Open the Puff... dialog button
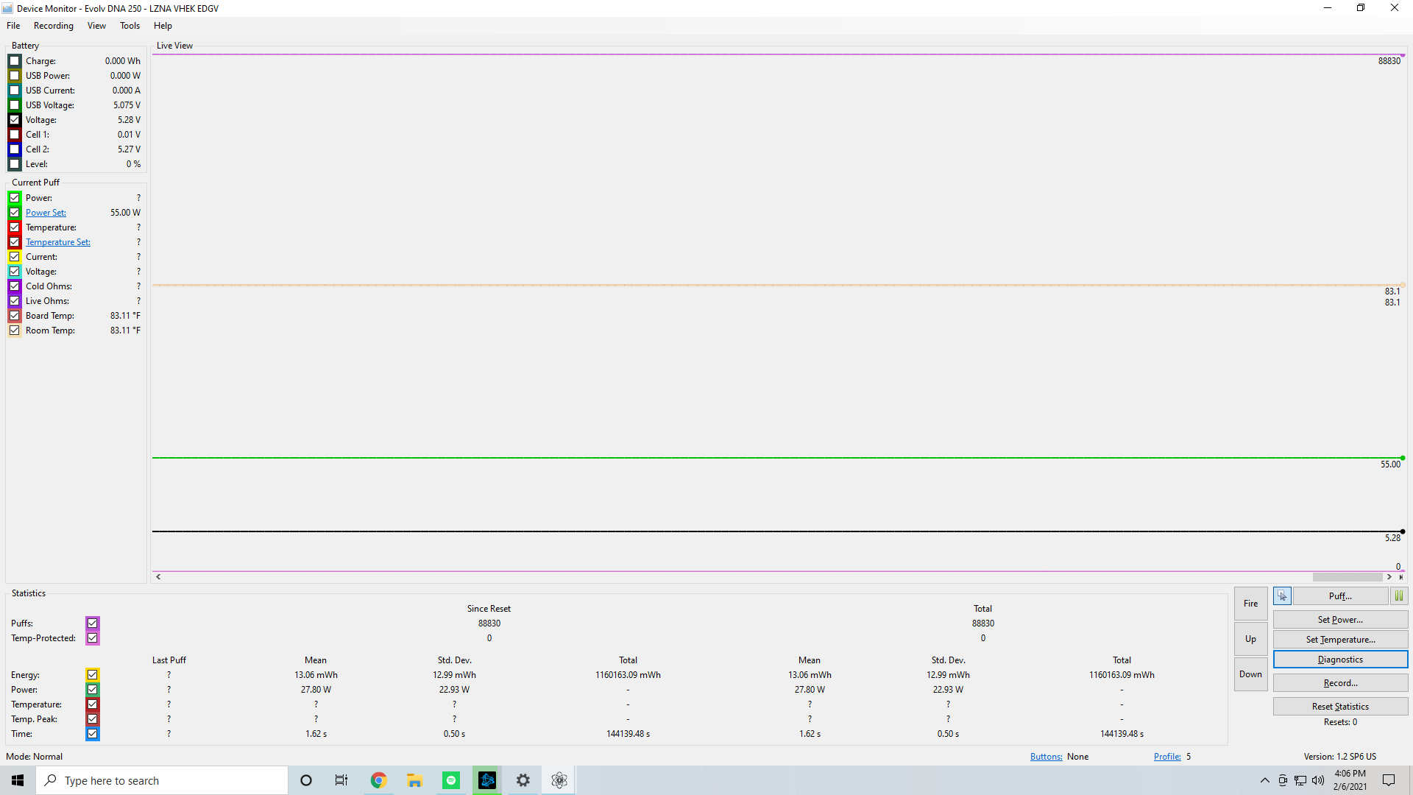The width and height of the screenshot is (1413, 795). pos(1340,596)
